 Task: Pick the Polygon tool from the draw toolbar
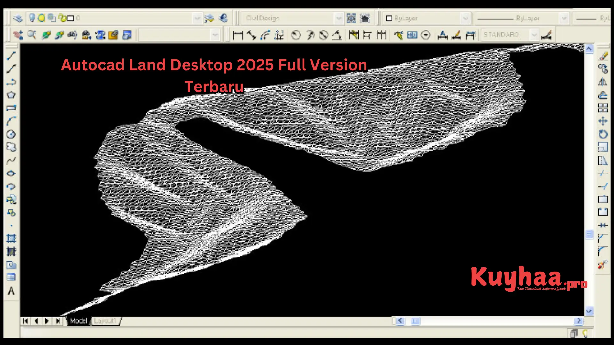click(x=12, y=95)
